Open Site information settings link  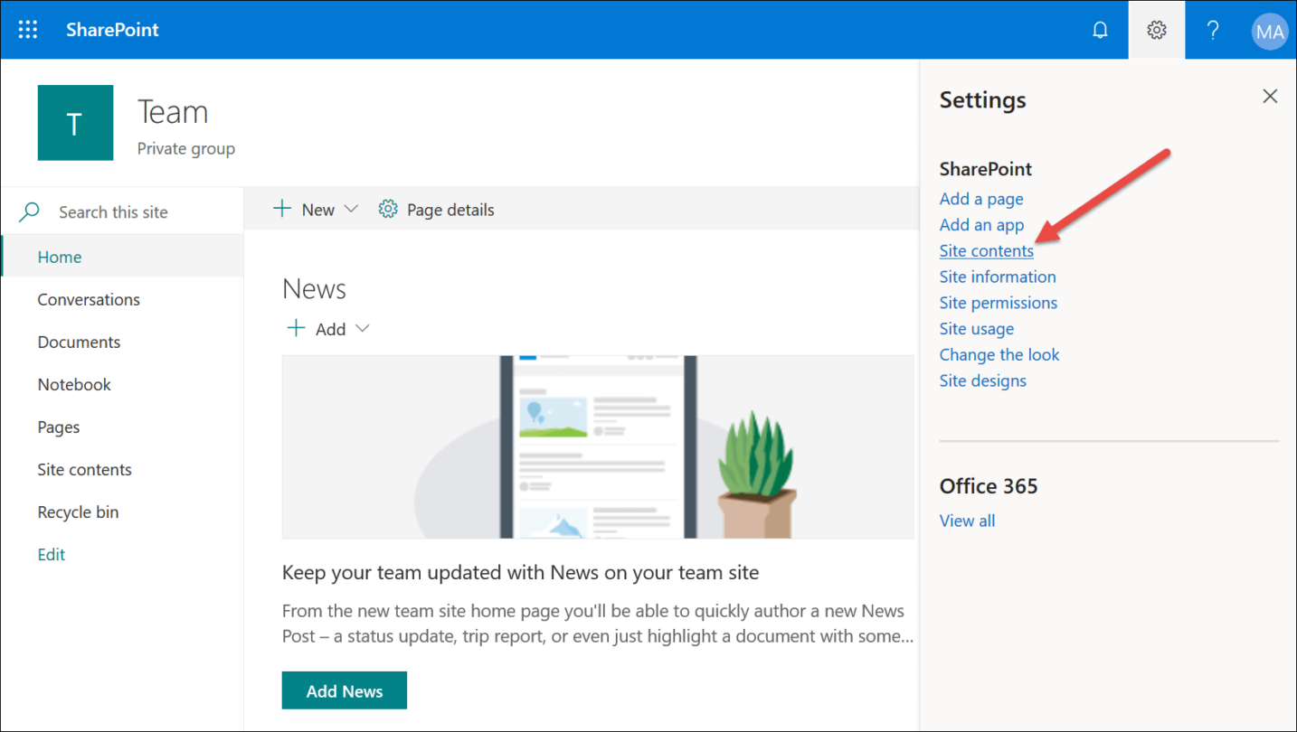pyautogui.click(x=998, y=277)
